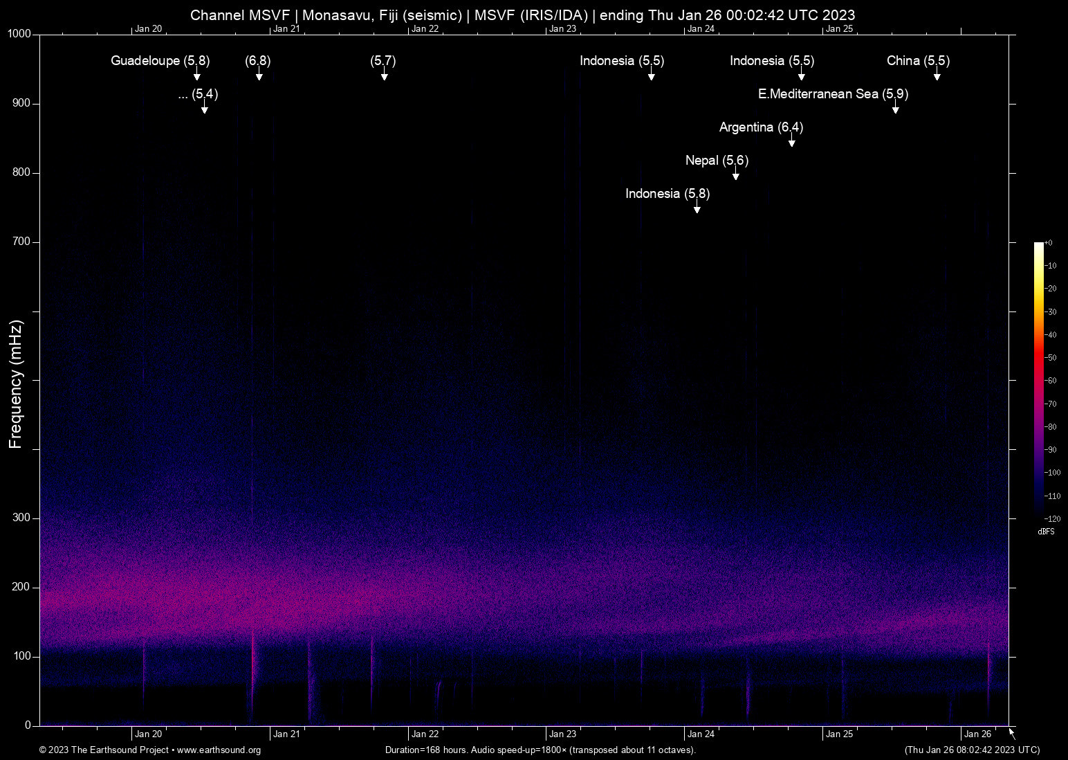The height and width of the screenshot is (760, 1068).
Task: Click the Indonesia (5.5) label near Jan 23
Action: tap(621, 61)
